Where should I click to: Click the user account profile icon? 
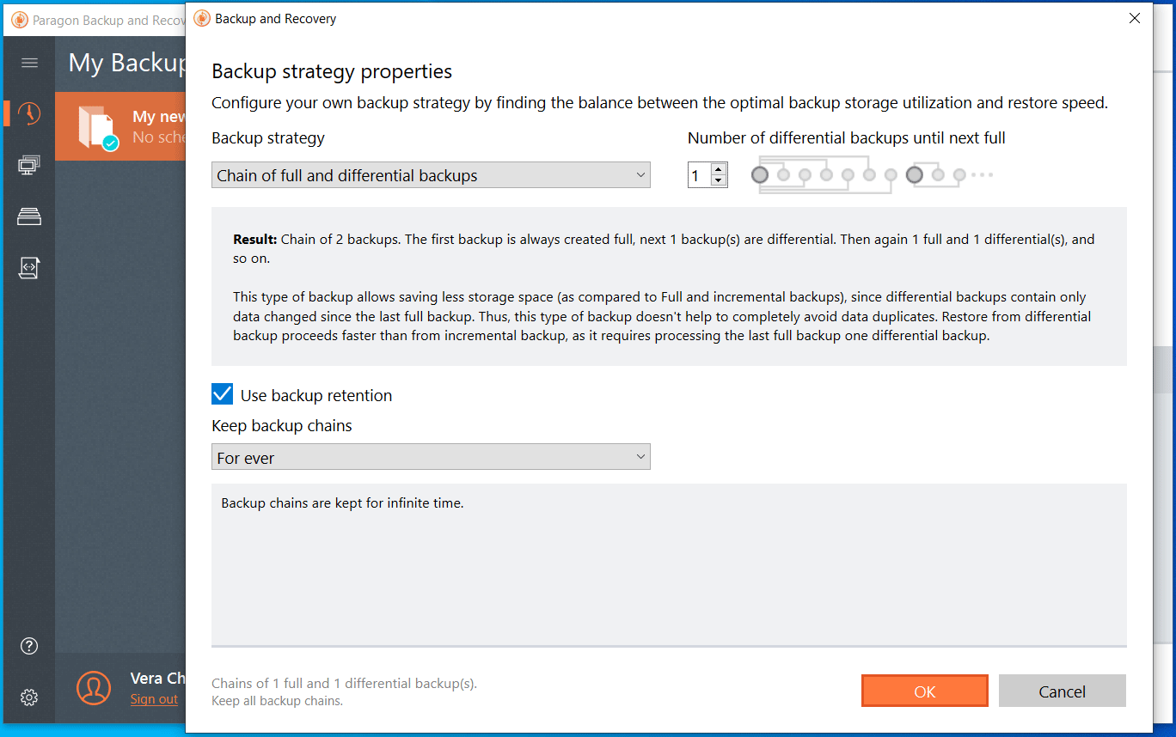click(x=94, y=687)
